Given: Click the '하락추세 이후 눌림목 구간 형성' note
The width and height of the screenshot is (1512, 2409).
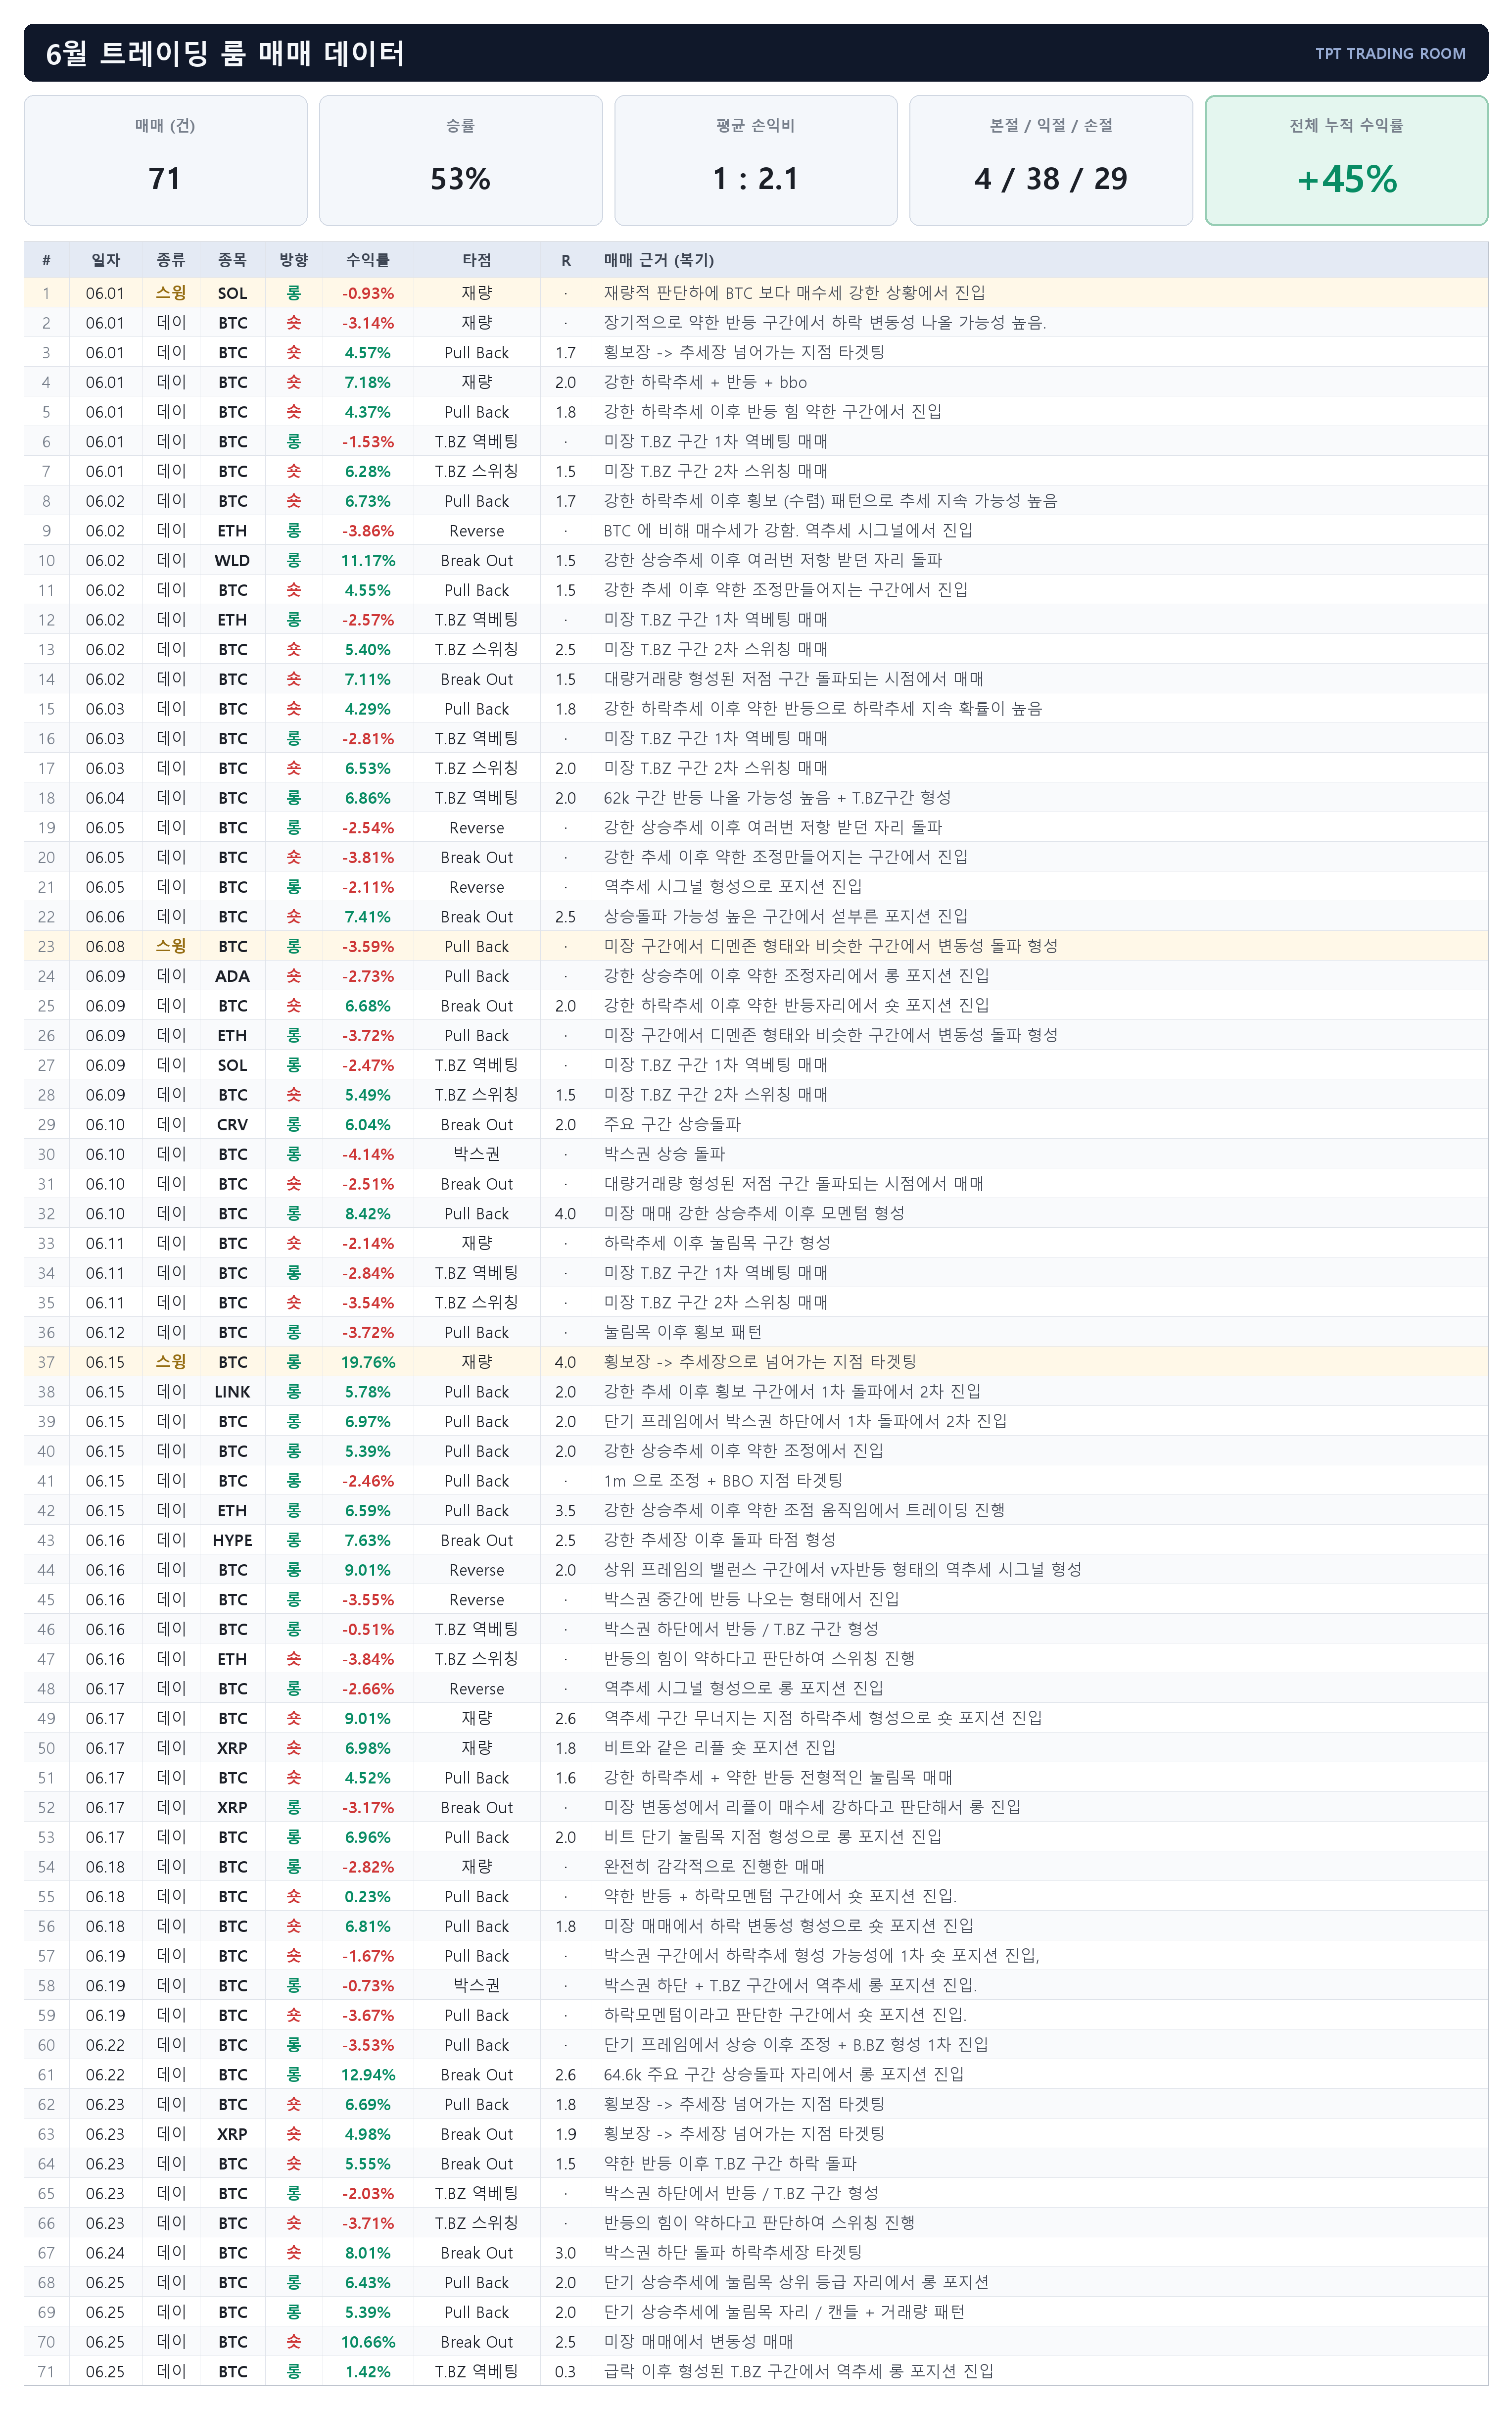Looking at the screenshot, I should tap(717, 1243).
